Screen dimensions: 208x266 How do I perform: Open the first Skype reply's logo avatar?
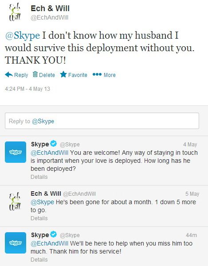point(16,152)
